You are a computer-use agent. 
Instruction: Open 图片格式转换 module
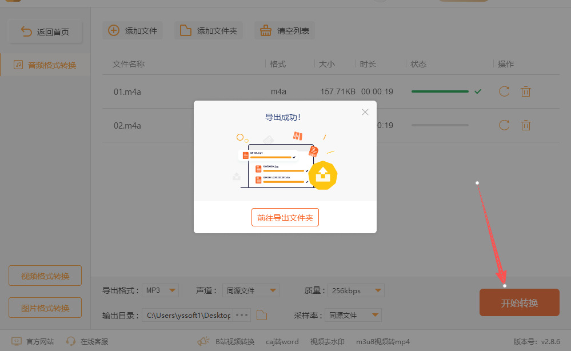tap(45, 308)
